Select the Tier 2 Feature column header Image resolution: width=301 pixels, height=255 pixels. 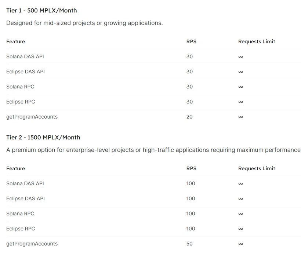(x=16, y=168)
